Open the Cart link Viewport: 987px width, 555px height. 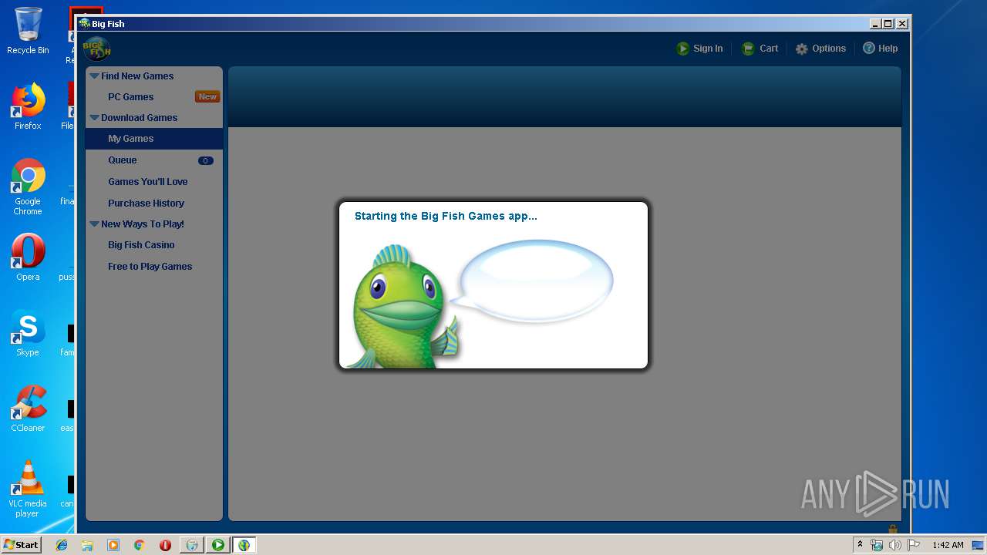tap(769, 49)
